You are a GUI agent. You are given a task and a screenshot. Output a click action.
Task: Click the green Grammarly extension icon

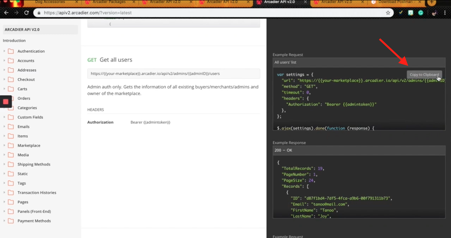421,13
